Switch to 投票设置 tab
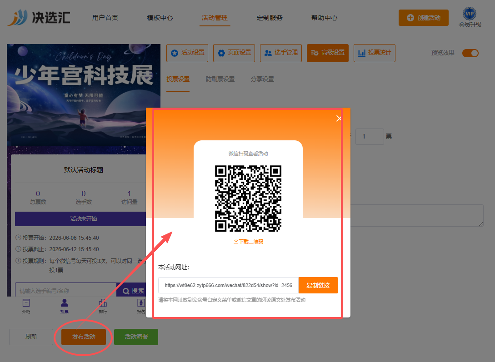Screen dimensions: 495x362 point(178,79)
